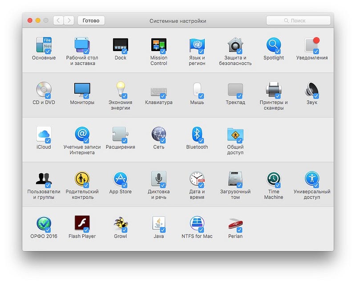This screenshot has height=283, width=356.
Task: Uncheck the checkbox on ОРФО 2016
Action: [48, 230]
